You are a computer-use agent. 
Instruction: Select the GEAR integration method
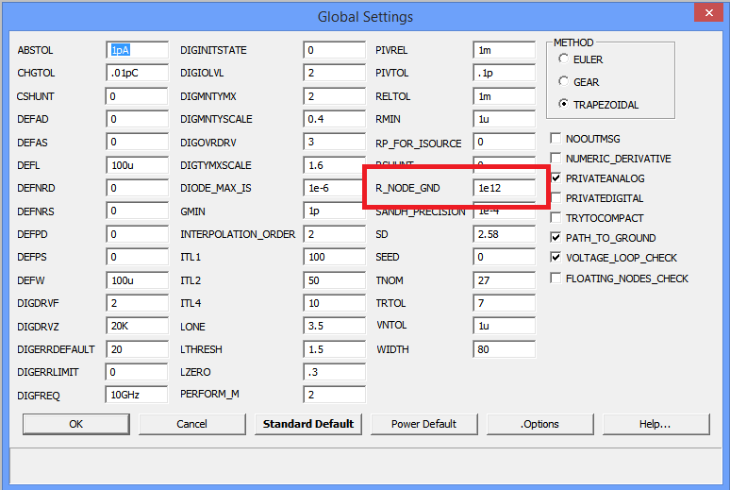coord(564,82)
